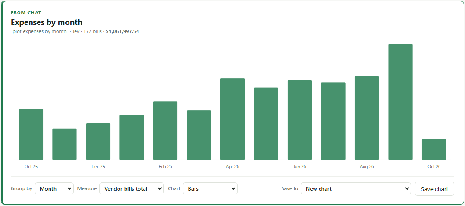Click the Dec 25 axis label

click(98, 167)
